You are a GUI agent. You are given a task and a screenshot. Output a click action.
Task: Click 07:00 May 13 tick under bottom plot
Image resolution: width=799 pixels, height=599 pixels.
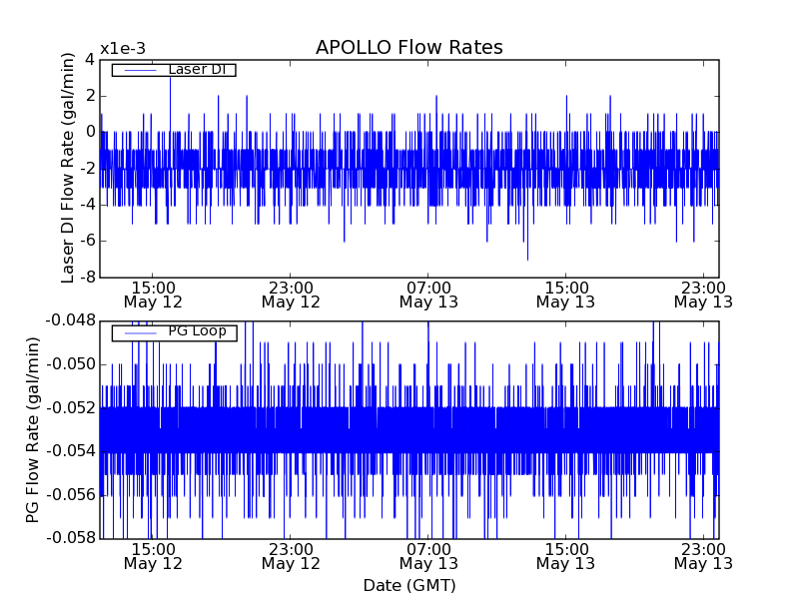428,555
